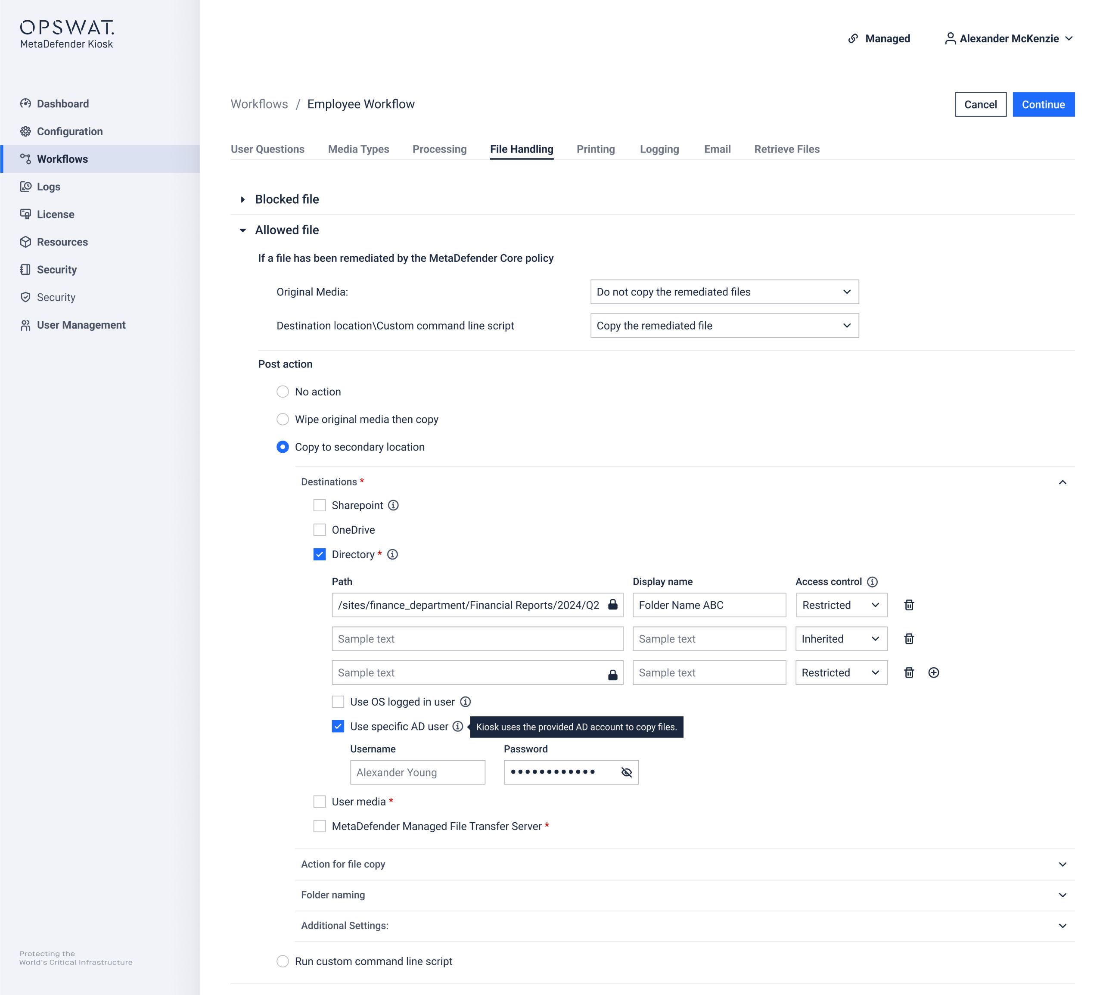Image resolution: width=1106 pixels, height=995 pixels.
Task: Click the plus icon to add directory row
Action: coord(933,672)
